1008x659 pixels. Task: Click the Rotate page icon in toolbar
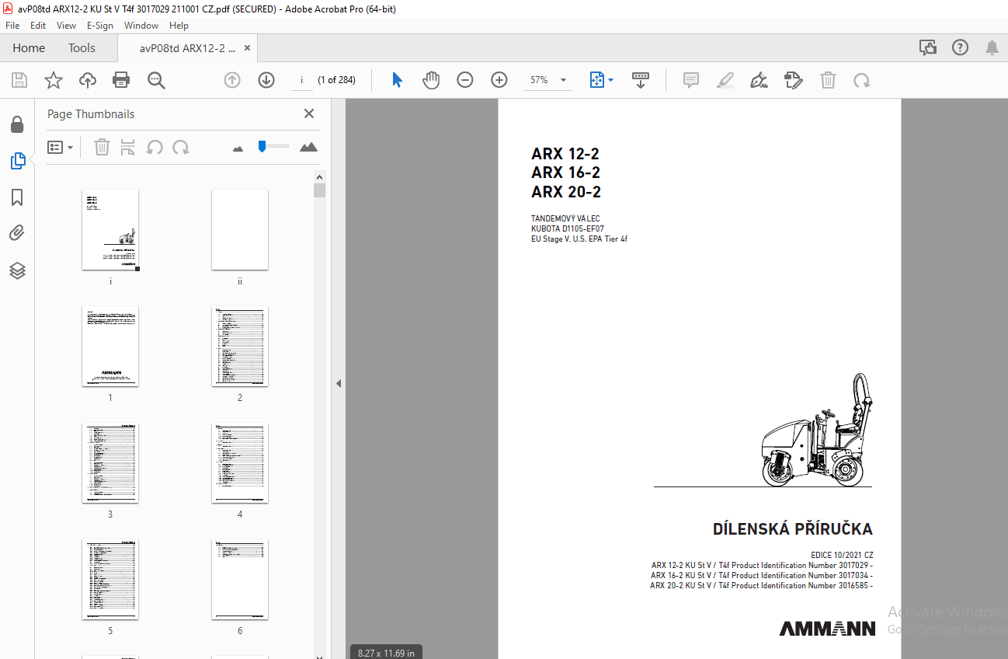coord(861,80)
